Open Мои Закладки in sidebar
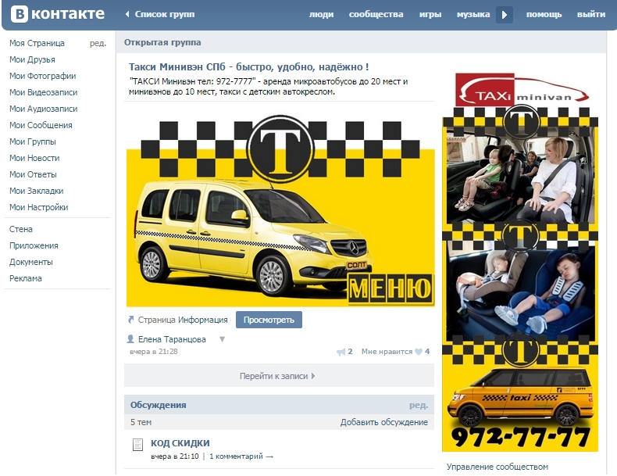This screenshot has height=476, width=617. point(36,191)
